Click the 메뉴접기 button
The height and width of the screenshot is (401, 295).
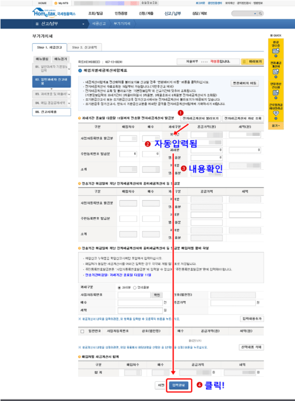coord(60,59)
